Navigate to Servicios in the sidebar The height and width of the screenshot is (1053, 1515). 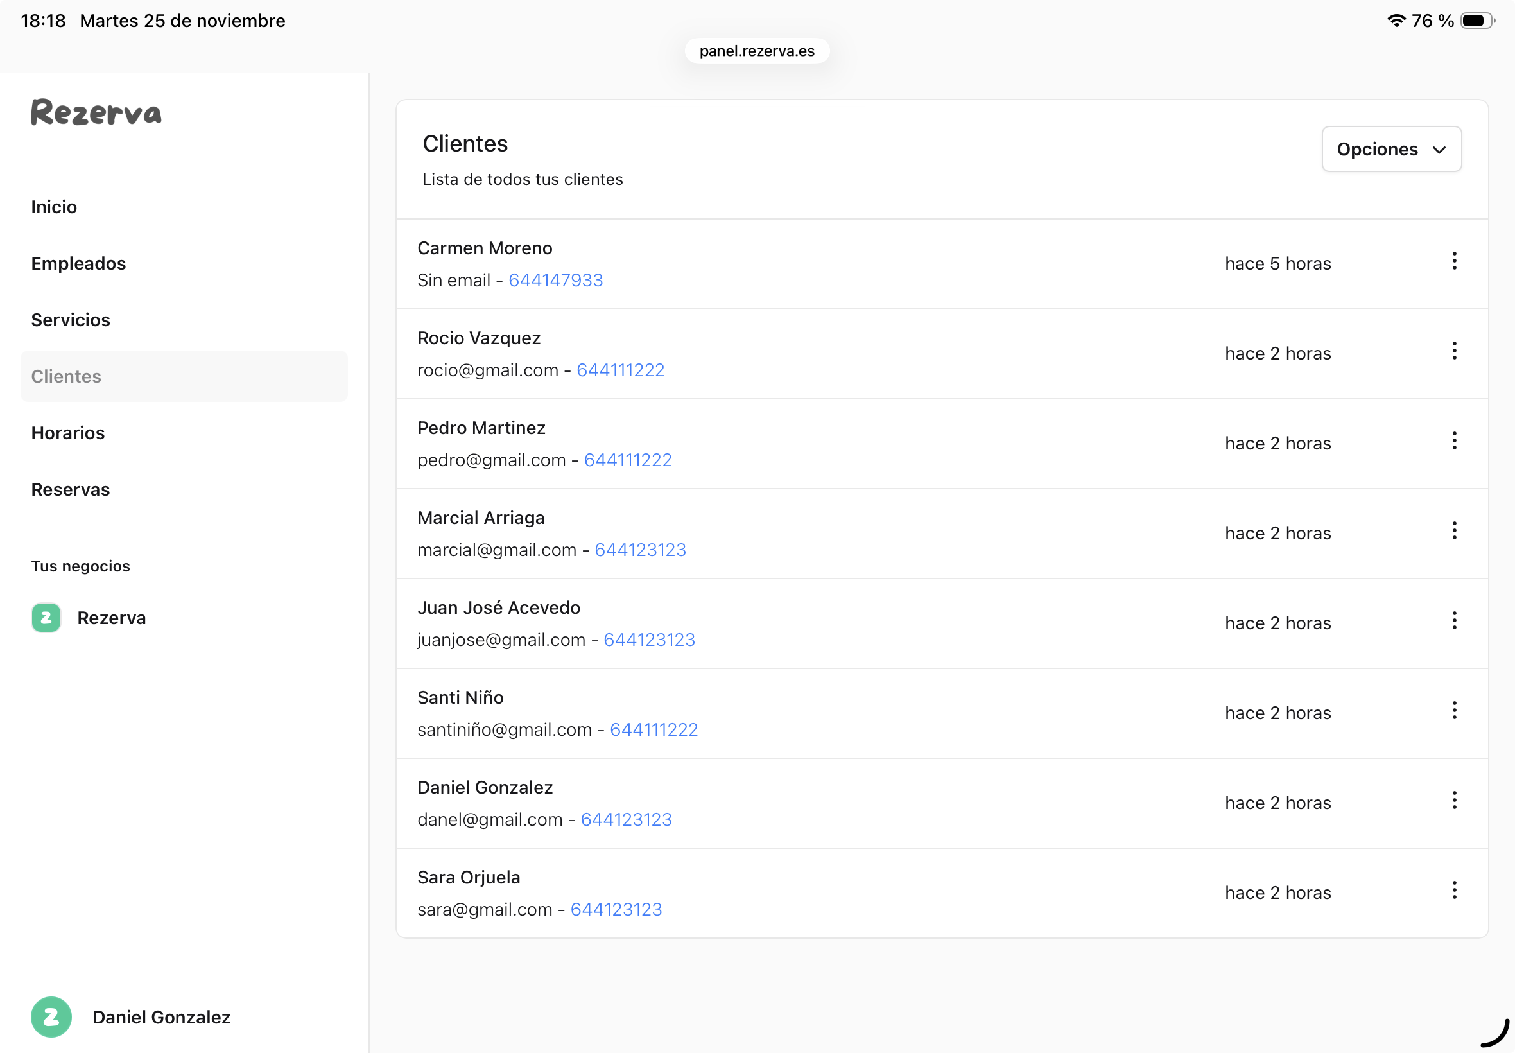(x=71, y=320)
